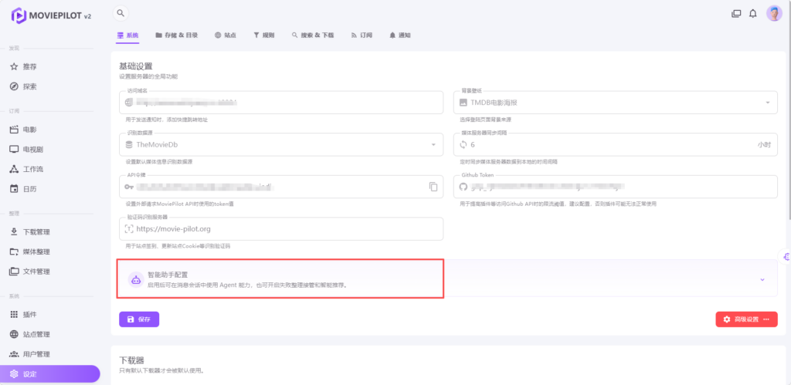Click the key icon in API令牌 field
Screen dimensions: 791x385
click(x=129, y=187)
